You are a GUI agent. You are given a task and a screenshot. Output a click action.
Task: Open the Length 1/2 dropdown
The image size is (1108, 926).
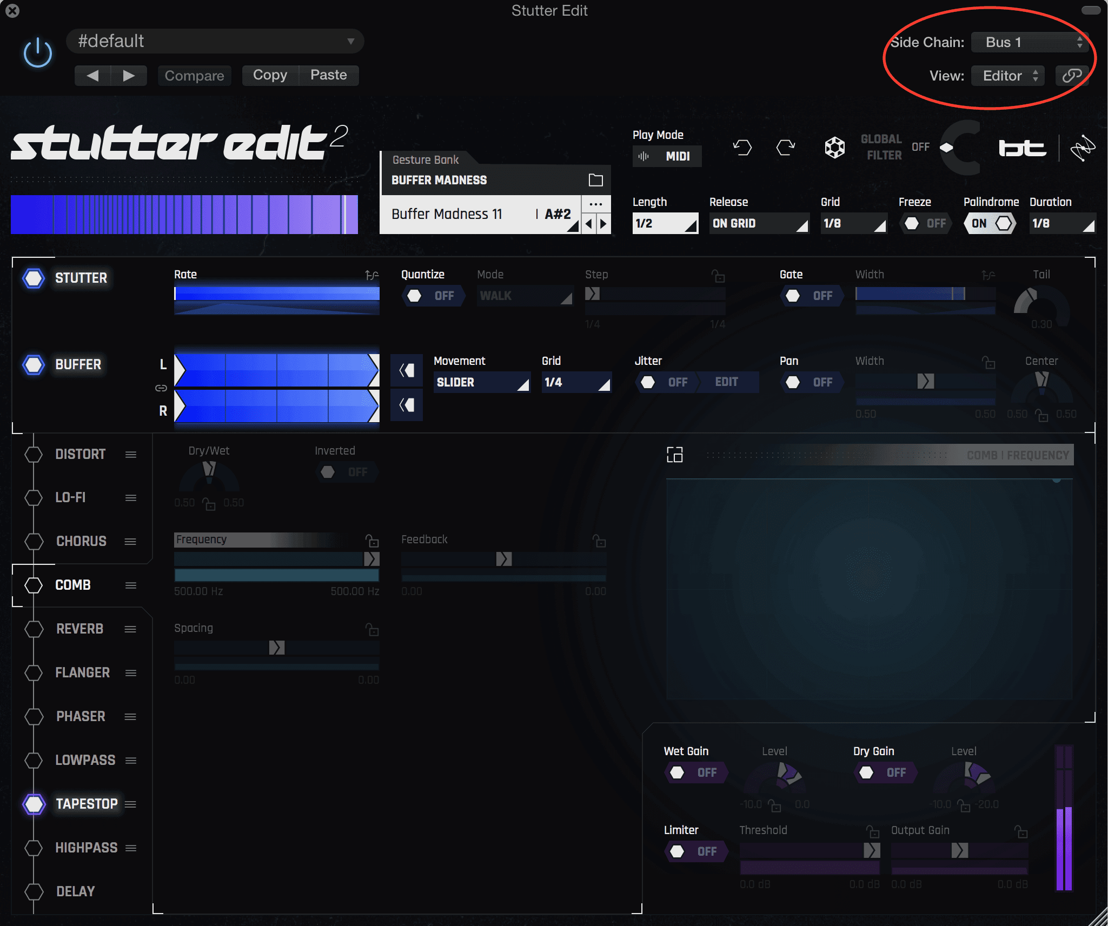tap(665, 223)
